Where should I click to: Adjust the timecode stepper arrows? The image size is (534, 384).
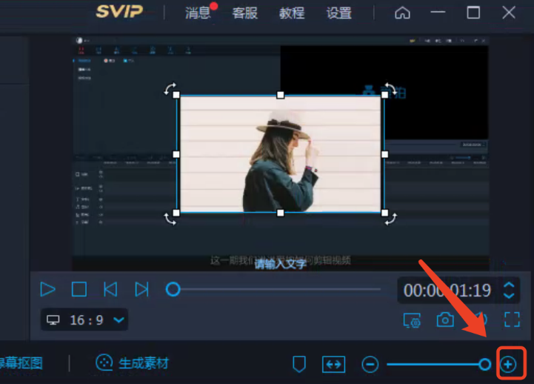(x=509, y=289)
